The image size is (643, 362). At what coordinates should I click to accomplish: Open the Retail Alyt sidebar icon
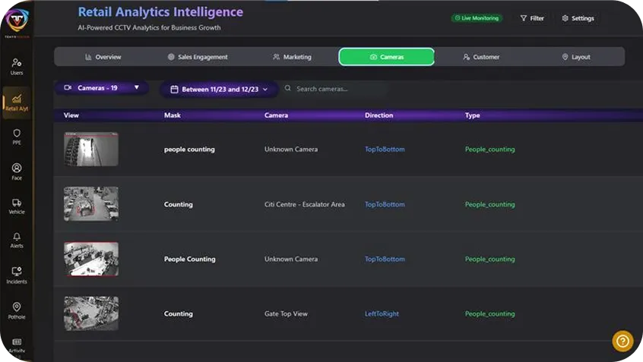(x=17, y=101)
